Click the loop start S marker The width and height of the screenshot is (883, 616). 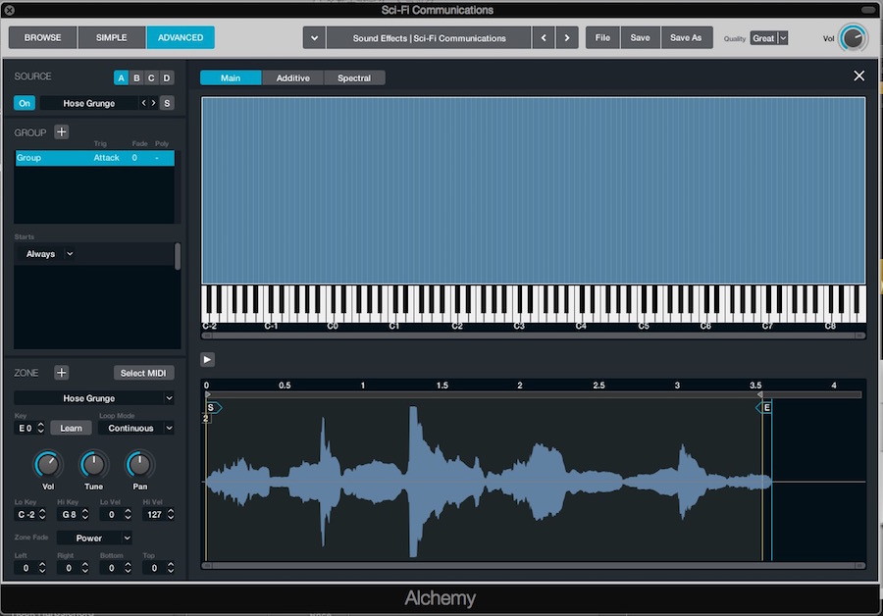(213, 407)
